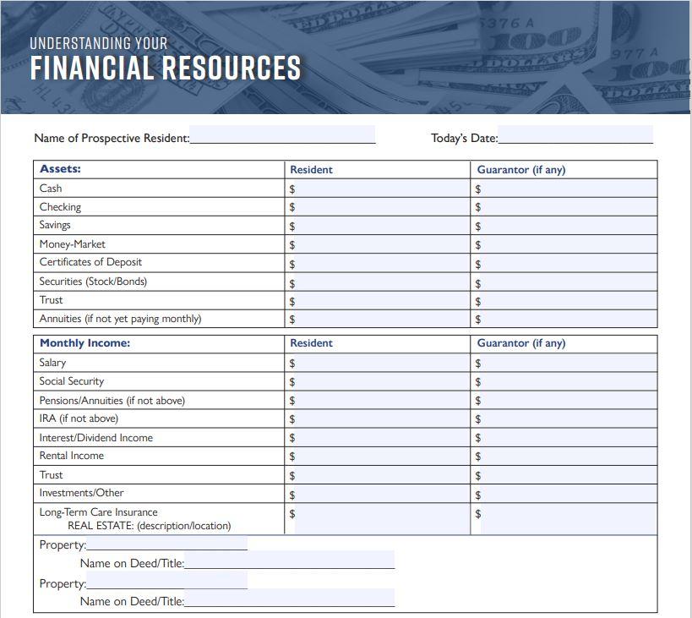The height and width of the screenshot is (618, 692).
Task: Select Resident Certificates of Deposit field
Action: [x=382, y=263]
